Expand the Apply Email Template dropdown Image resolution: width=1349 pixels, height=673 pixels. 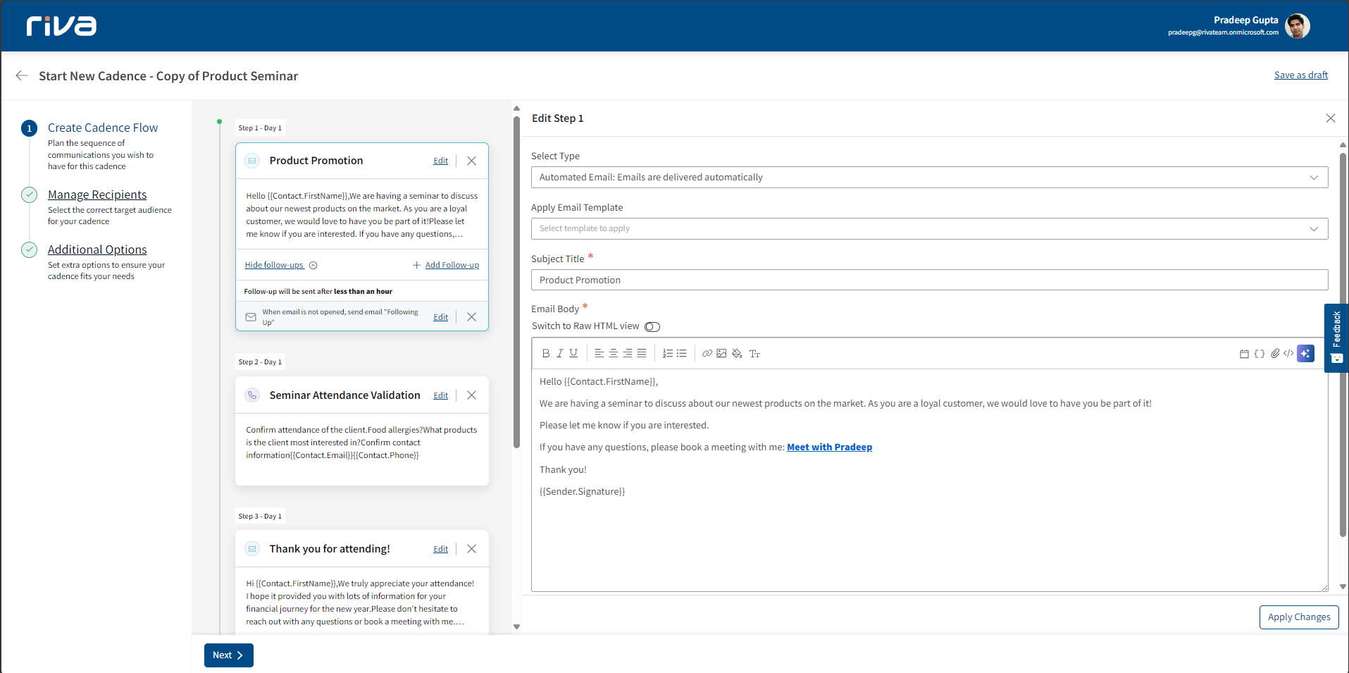pyautogui.click(x=929, y=229)
